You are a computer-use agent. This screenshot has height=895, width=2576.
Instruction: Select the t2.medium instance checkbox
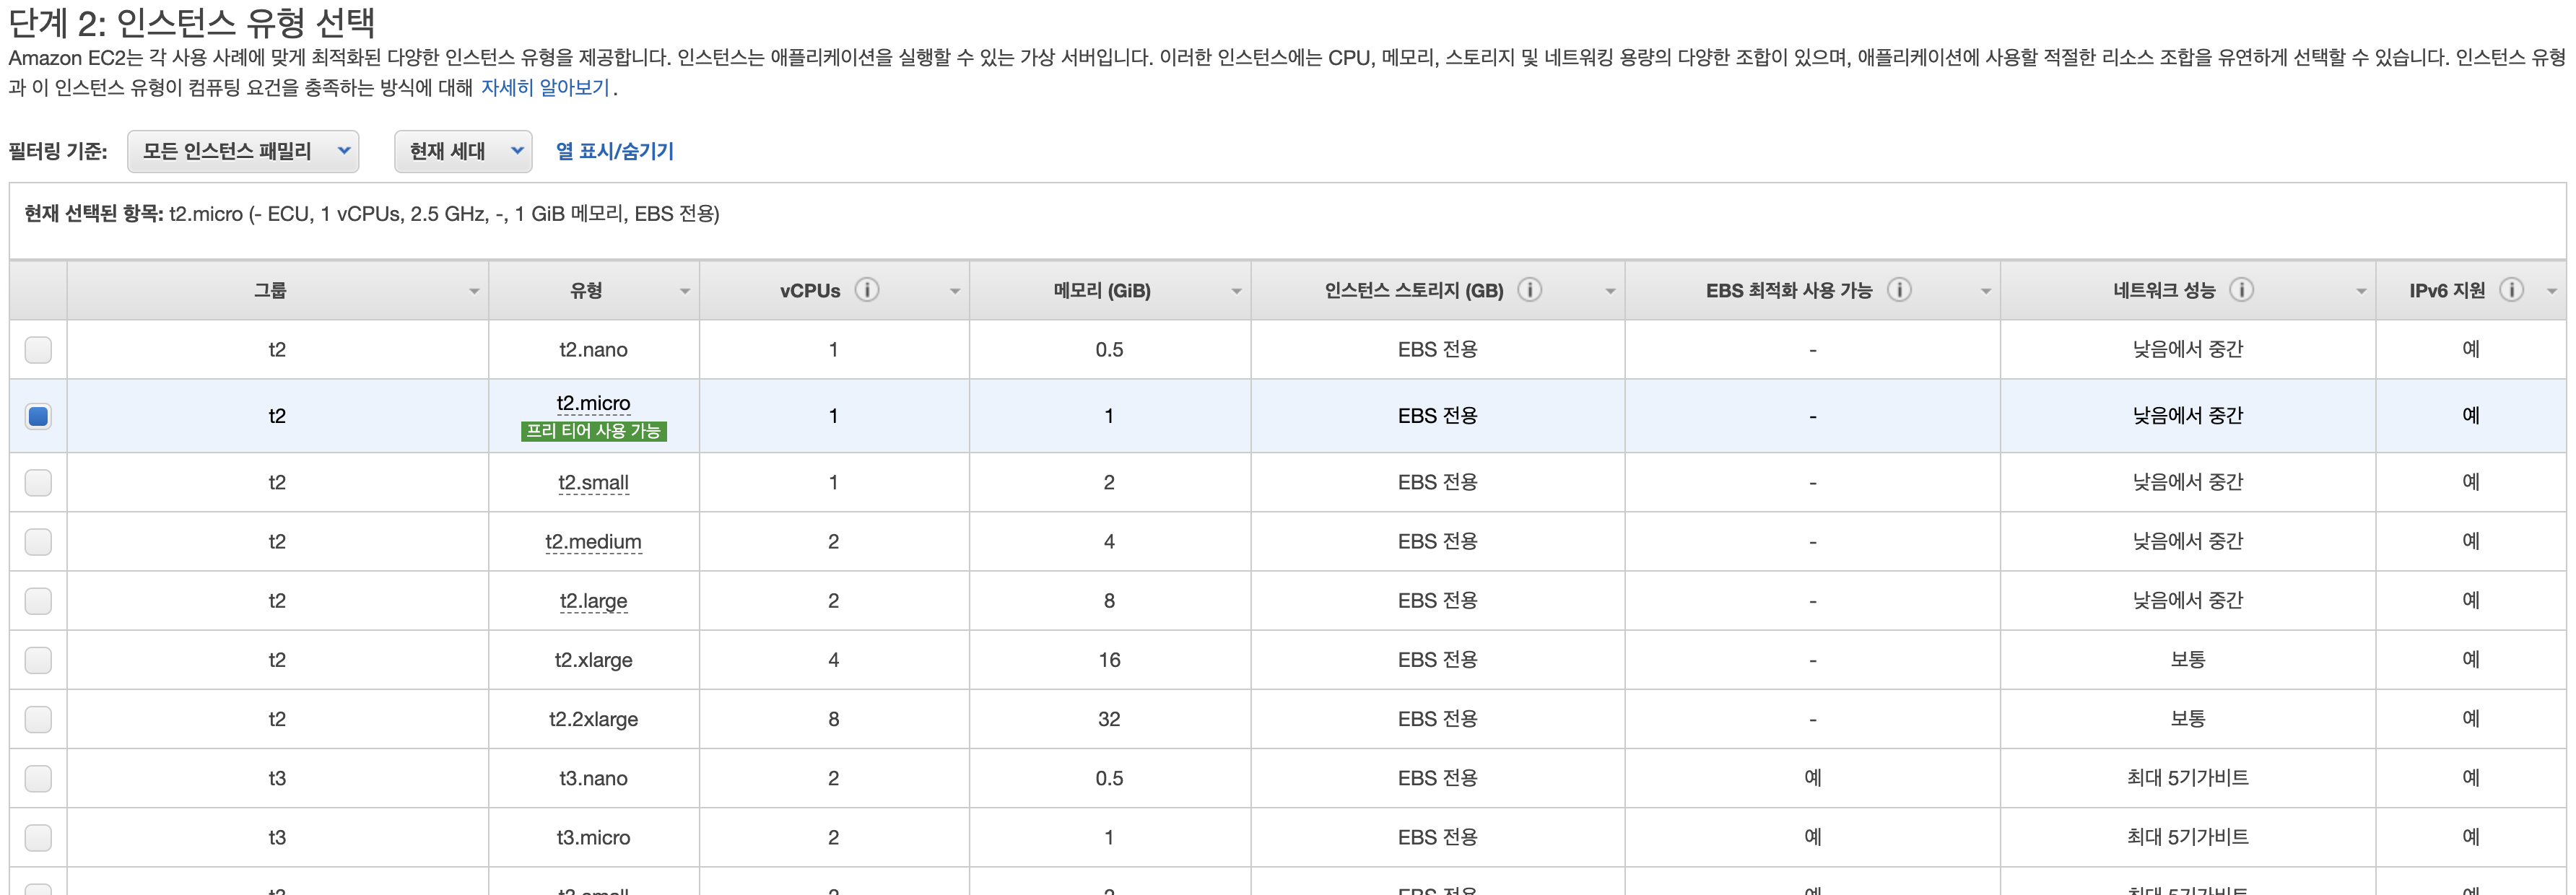pos(38,542)
